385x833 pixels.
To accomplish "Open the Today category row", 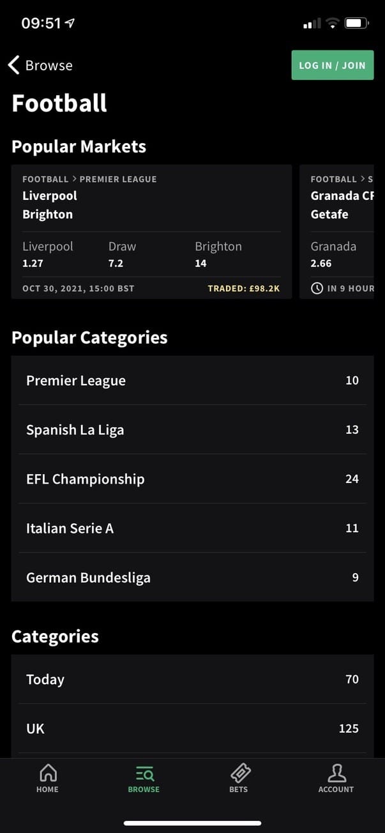I will pyautogui.click(x=192, y=679).
